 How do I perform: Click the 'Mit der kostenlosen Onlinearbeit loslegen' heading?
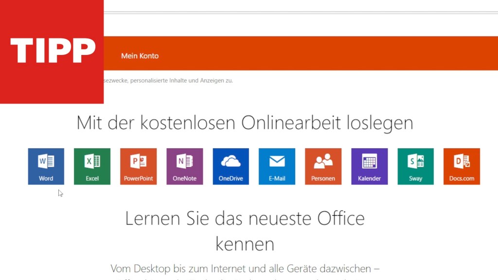tap(245, 123)
